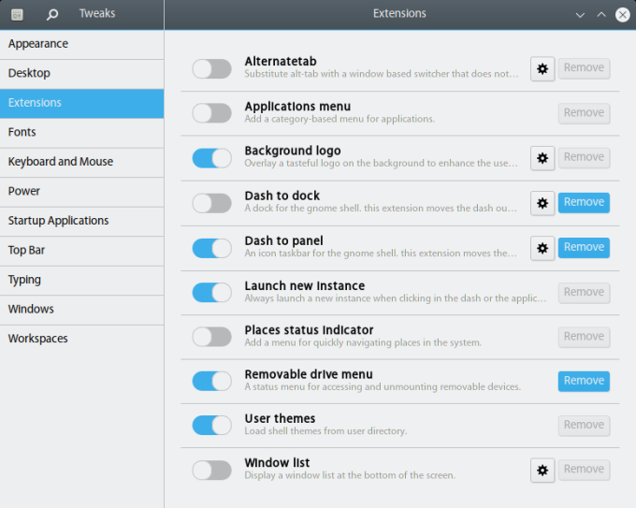Remove the Removable drive menu extension

click(x=584, y=381)
